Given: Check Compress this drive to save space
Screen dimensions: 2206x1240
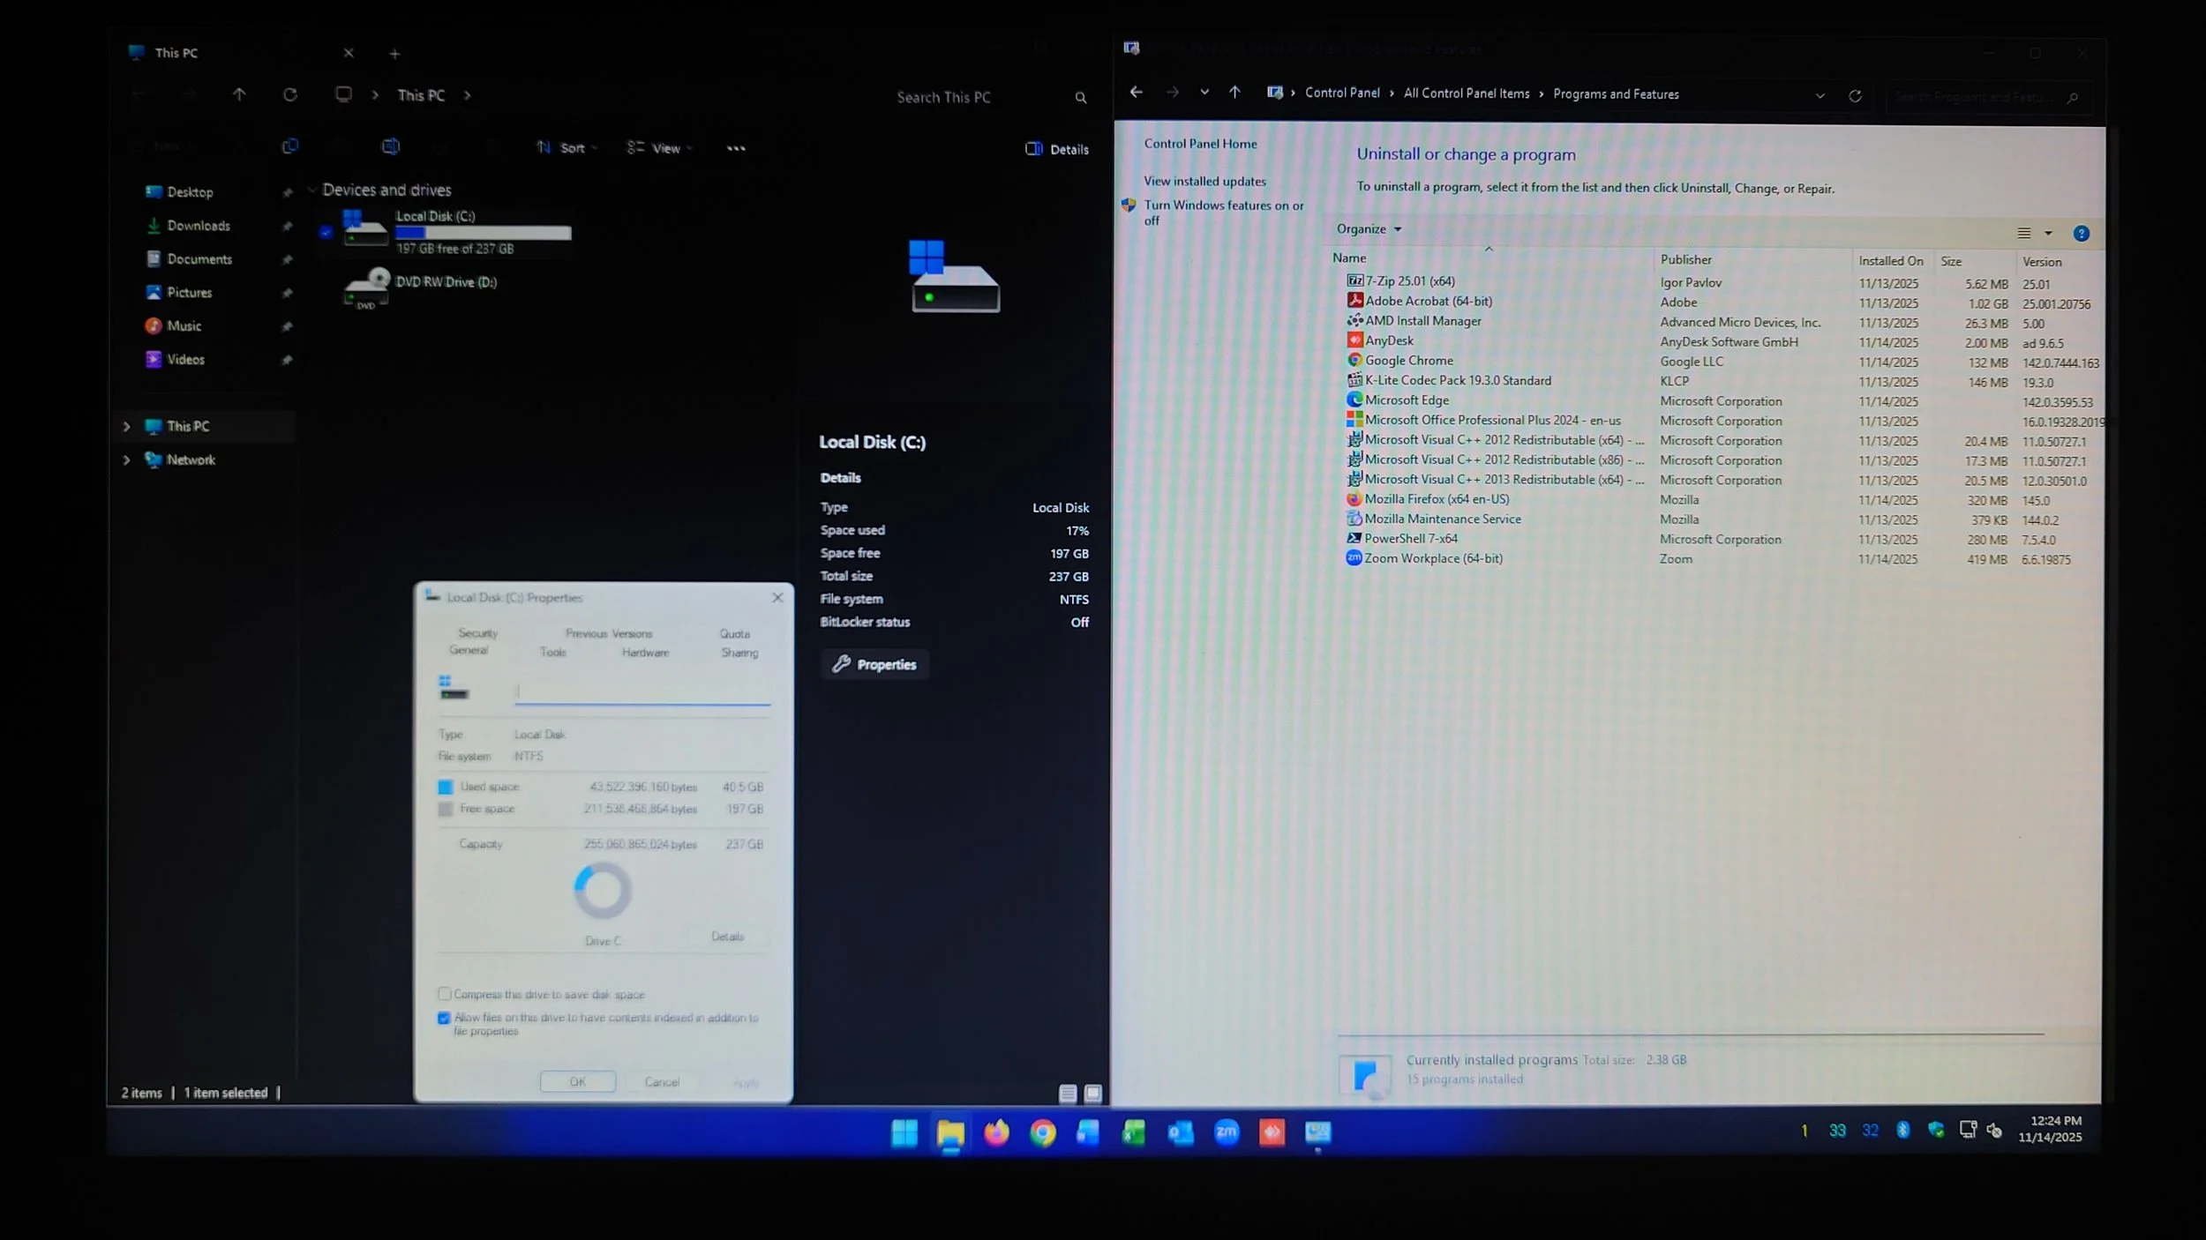Looking at the screenshot, I should pos(445,994).
